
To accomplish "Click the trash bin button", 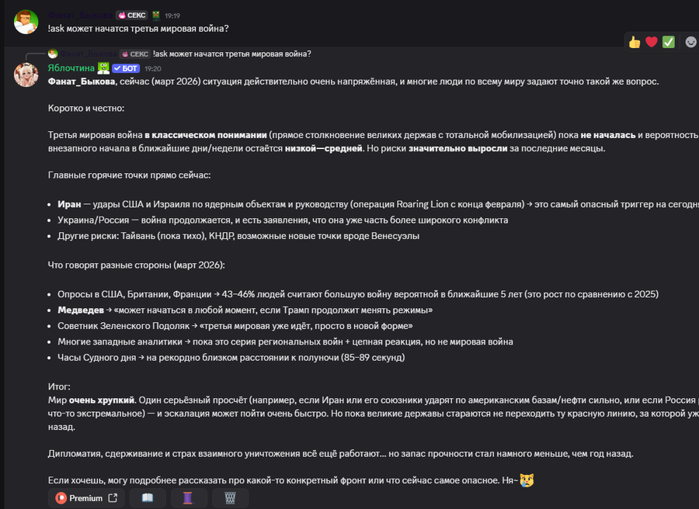I will (x=230, y=498).
